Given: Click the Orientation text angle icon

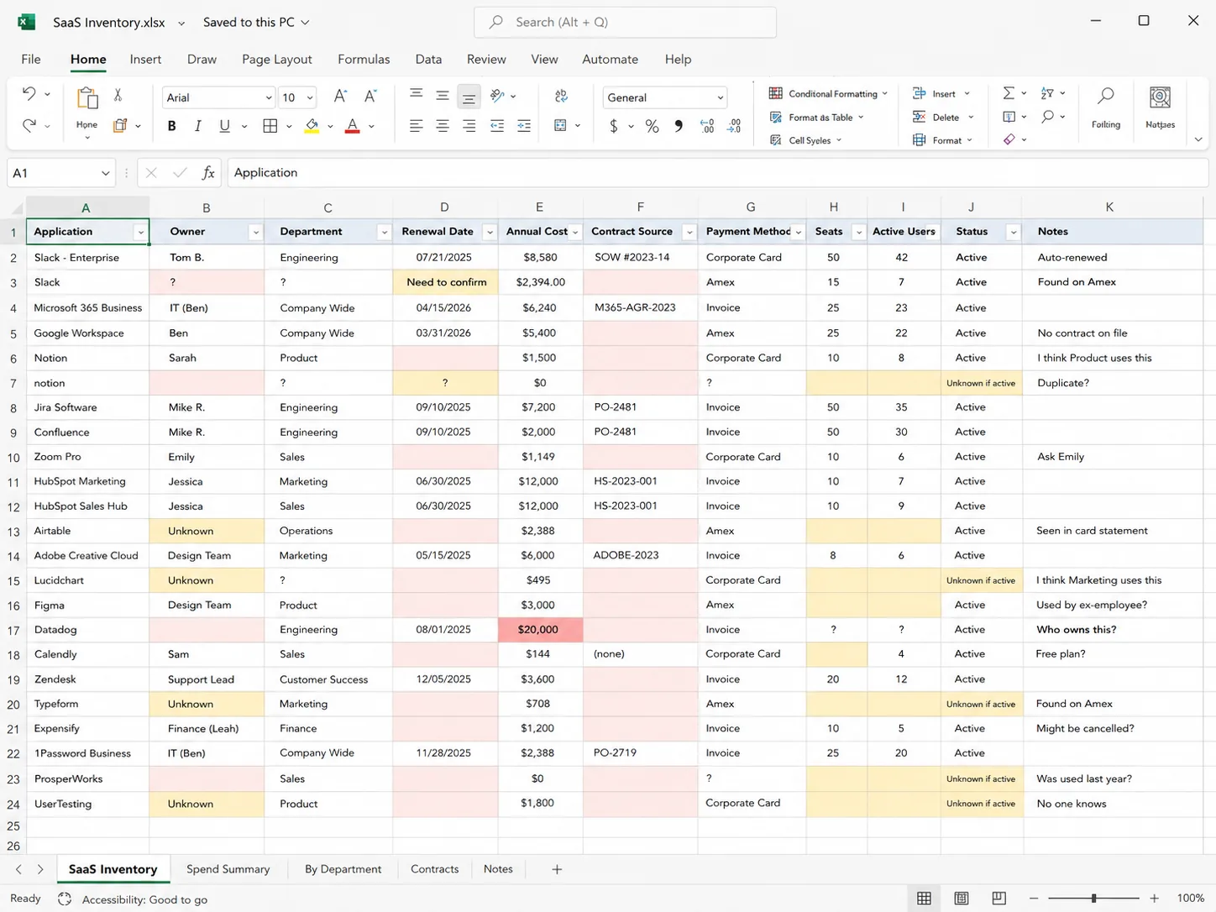Looking at the screenshot, I should point(497,96).
